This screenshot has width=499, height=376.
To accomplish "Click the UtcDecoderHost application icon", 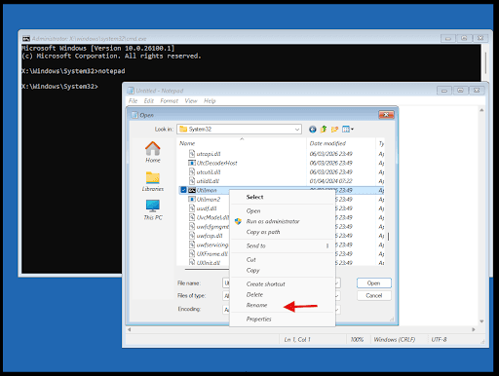I will 192,163.
